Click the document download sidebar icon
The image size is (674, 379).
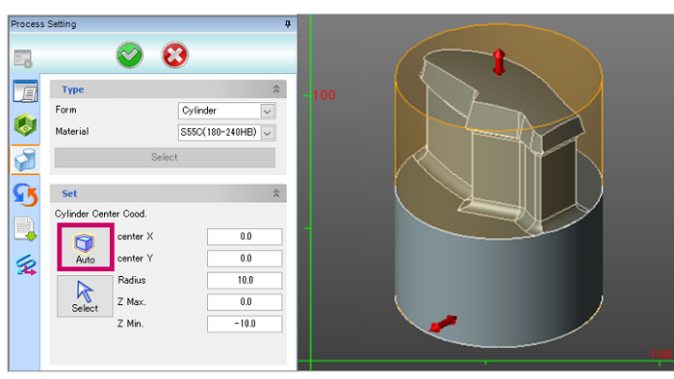pos(25,229)
